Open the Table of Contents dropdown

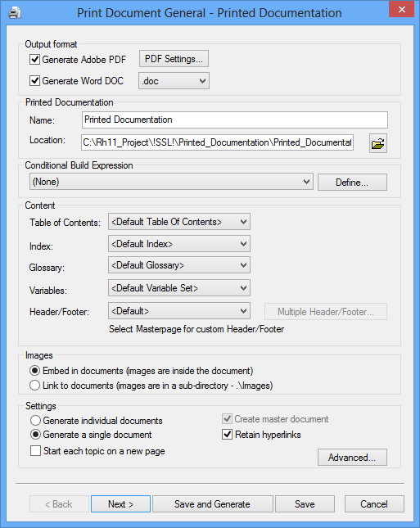click(179, 222)
